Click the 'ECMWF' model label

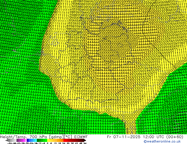81,137
